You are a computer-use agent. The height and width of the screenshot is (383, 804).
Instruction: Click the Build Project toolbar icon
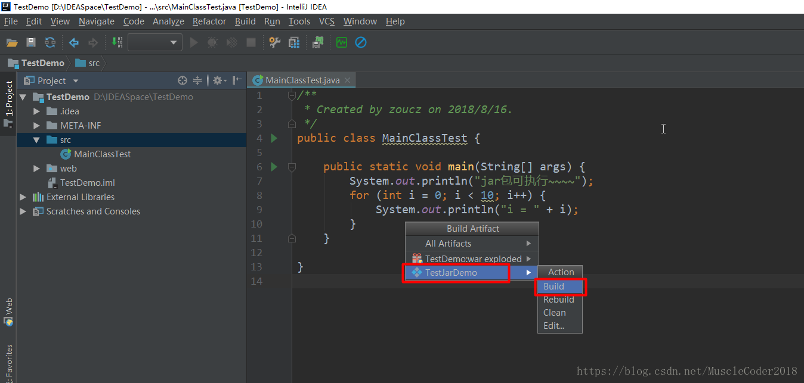click(x=117, y=42)
